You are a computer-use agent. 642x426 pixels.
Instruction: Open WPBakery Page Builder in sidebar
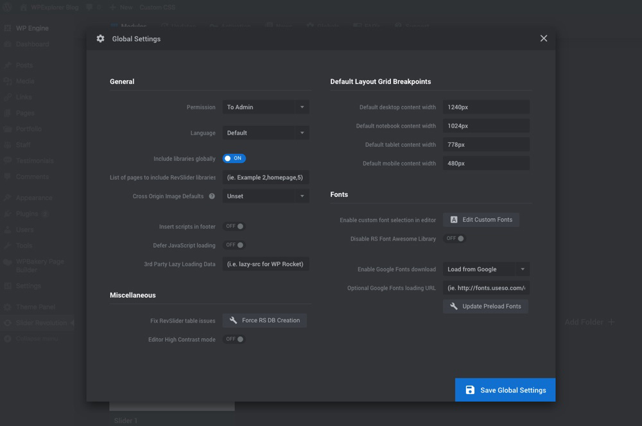point(40,266)
